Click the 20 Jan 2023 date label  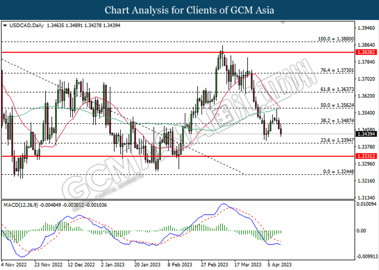[x=147, y=265]
